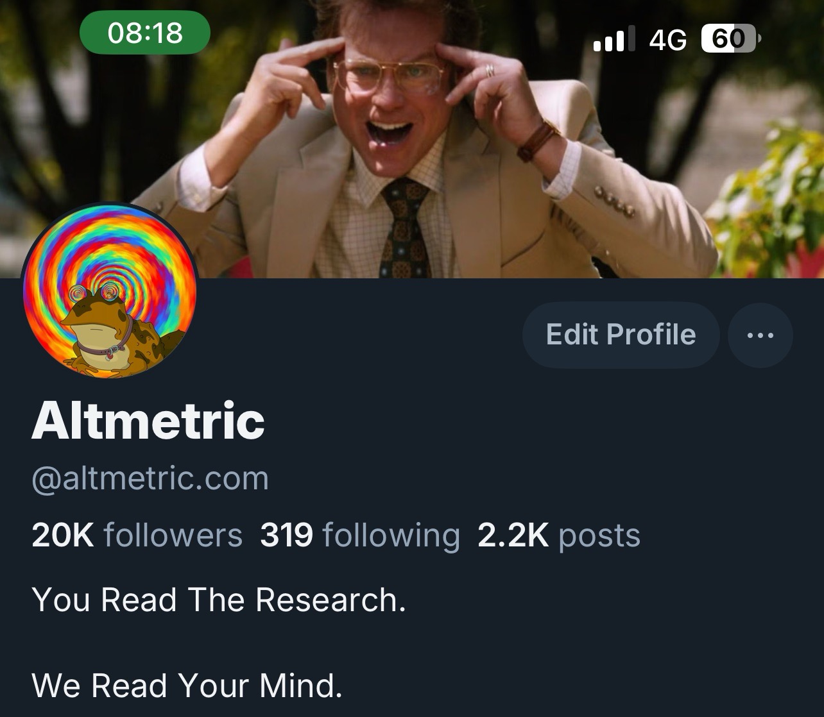
Task: View the 2.2K posts count
Action: [x=559, y=536]
